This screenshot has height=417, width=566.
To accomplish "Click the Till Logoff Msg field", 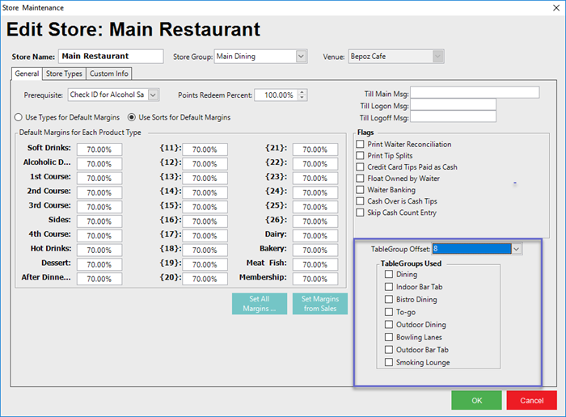I will [x=453, y=117].
